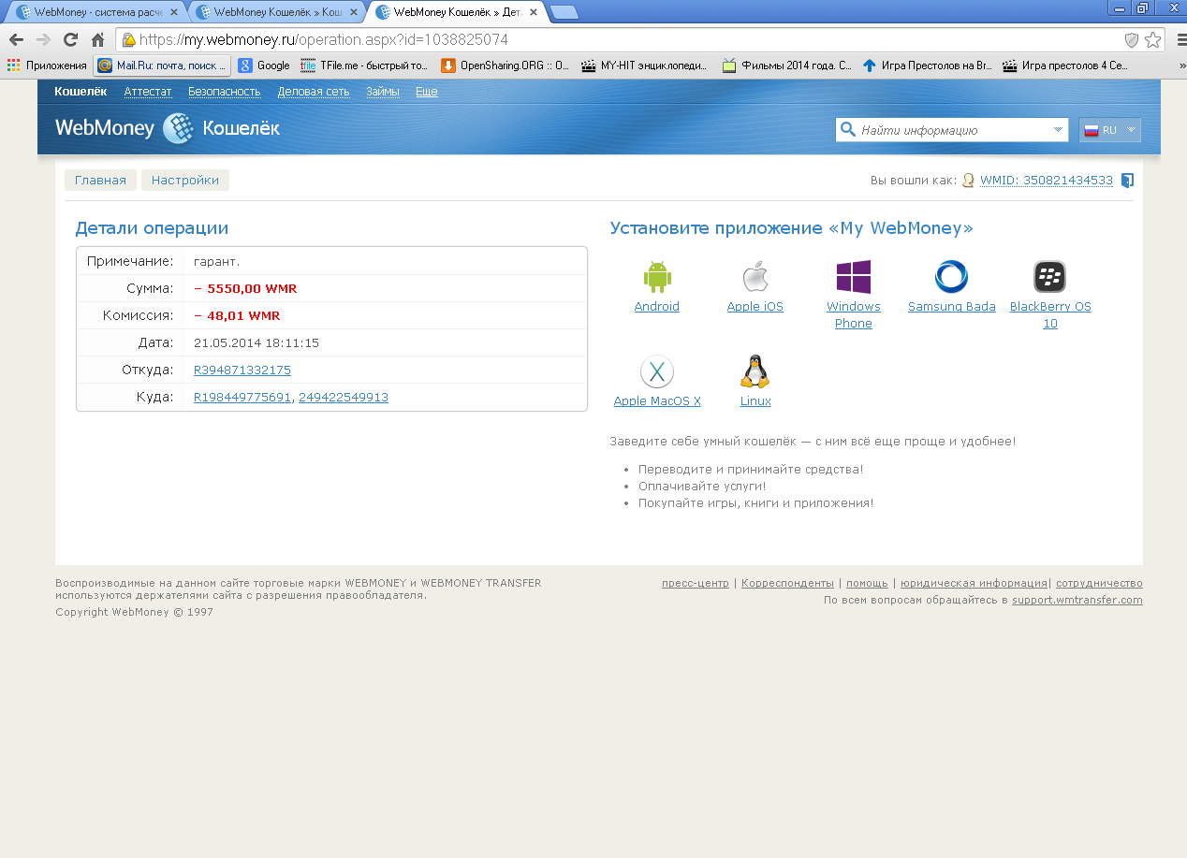Select the date 21.05.2014 18:11:15
This screenshot has width=1187, height=858.
(256, 343)
